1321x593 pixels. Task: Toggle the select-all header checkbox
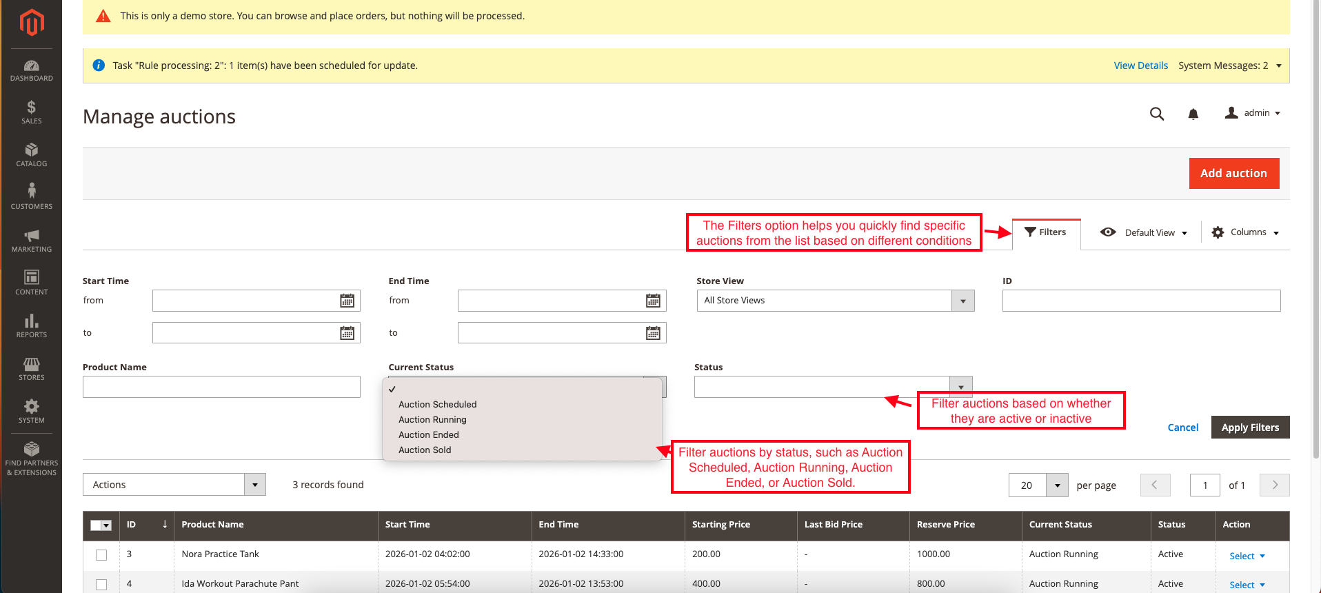(97, 525)
